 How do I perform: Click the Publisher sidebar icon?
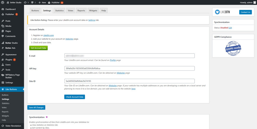(3, 14)
